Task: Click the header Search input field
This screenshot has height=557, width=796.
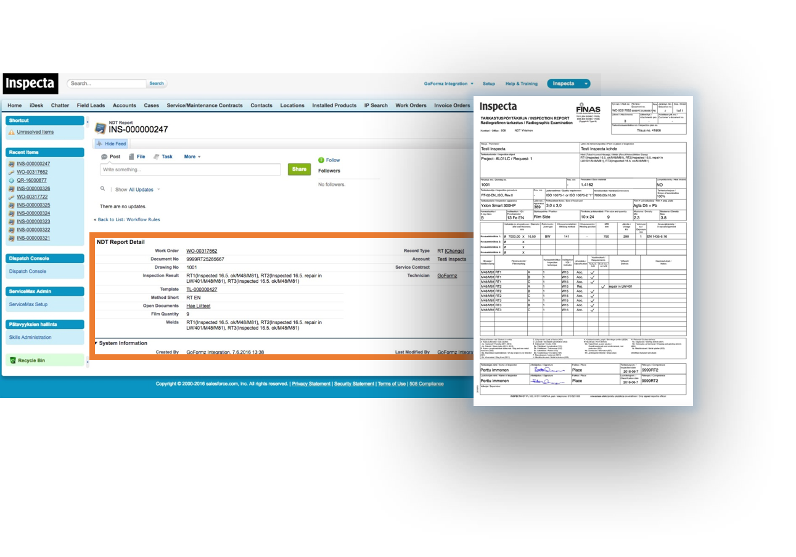Action: [107, 83]
